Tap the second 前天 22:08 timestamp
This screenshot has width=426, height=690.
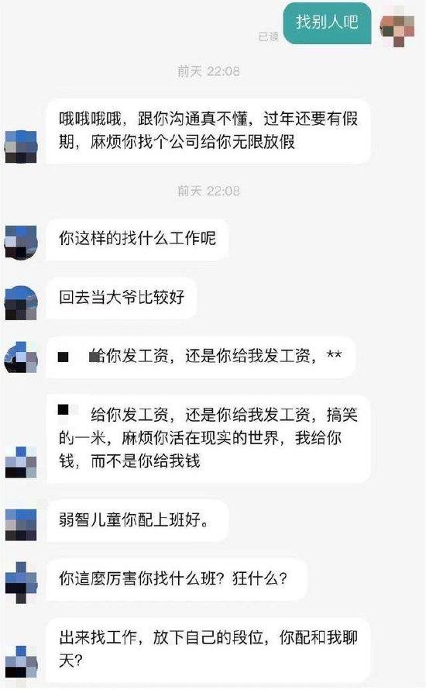pyautogui.click(x=208, y=191)
